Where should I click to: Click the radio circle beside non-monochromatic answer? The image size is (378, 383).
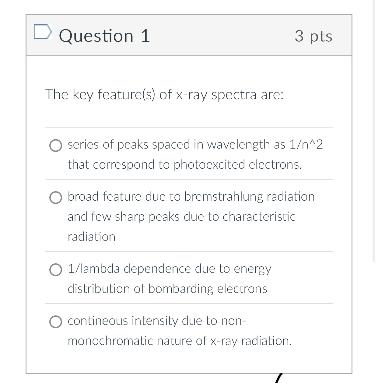[x=55, y=322]
